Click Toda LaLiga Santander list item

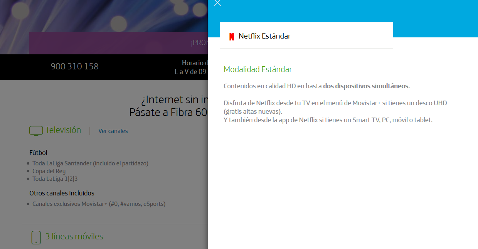[x=90, y=163]
